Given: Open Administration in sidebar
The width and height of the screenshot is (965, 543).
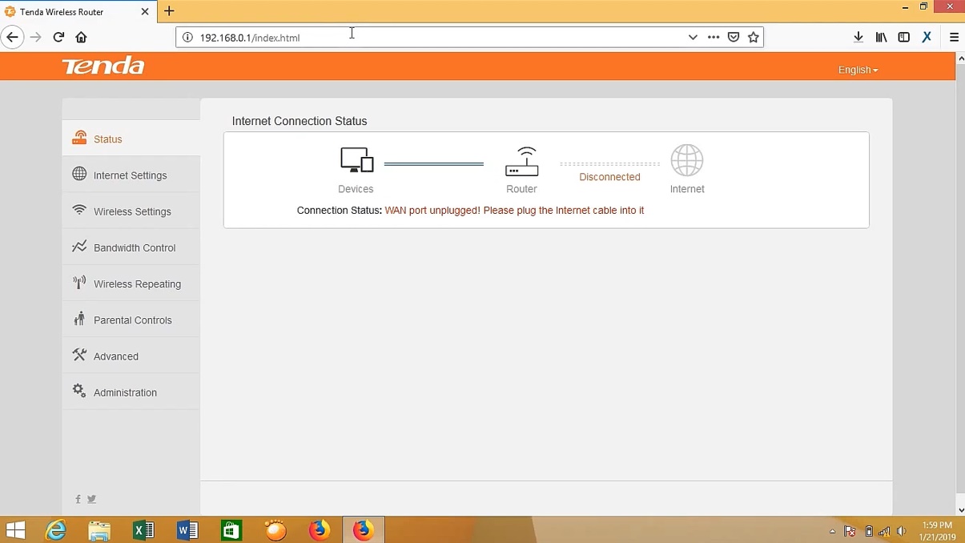Looking at the screenshot, I should click(131, 391).
